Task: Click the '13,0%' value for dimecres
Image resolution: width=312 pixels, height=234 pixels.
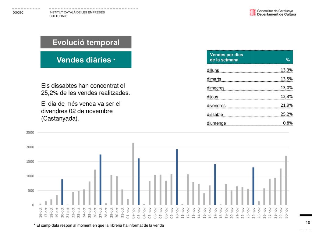Action: (286, 88)
